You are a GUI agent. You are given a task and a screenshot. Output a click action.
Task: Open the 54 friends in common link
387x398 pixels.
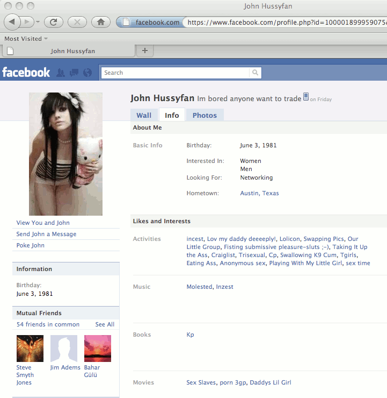[48, 324]
